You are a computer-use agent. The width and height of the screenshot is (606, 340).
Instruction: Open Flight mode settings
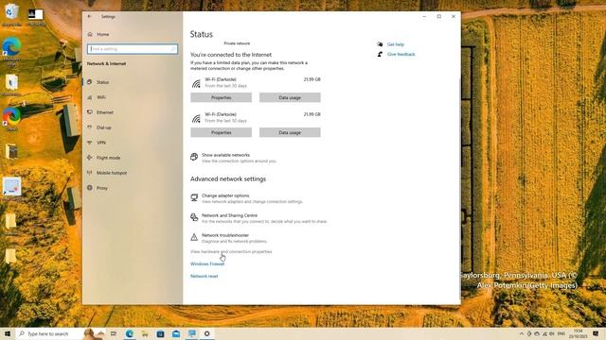[108, 158]
